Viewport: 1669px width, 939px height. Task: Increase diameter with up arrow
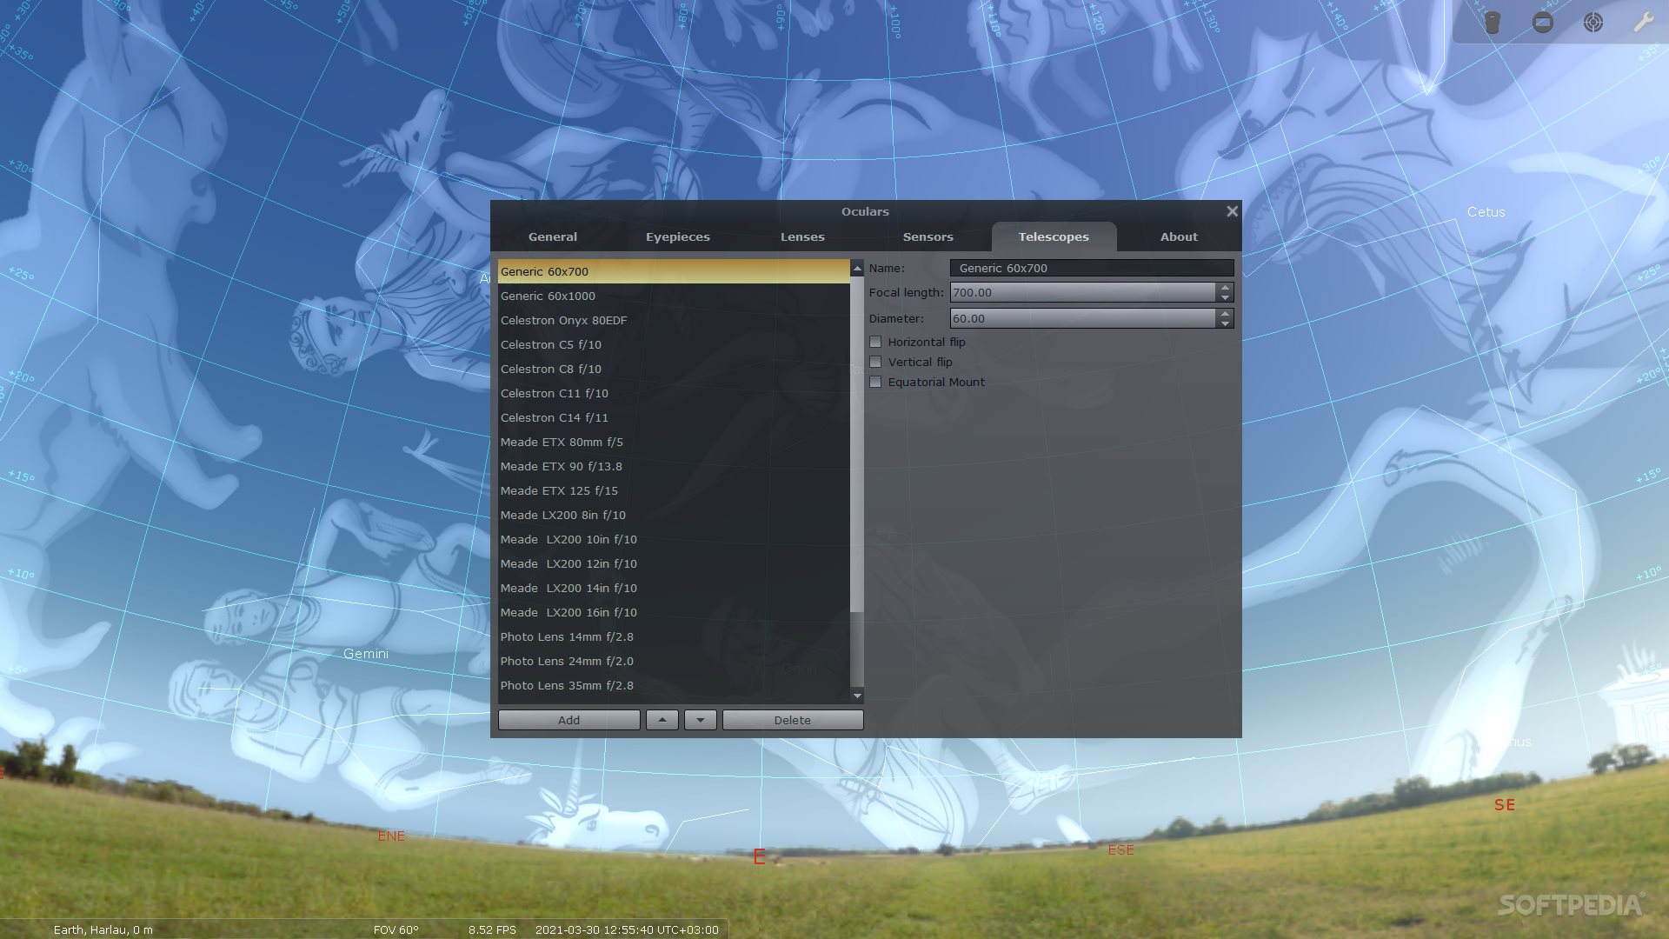pyautogui.click(x=1225, y=313)
